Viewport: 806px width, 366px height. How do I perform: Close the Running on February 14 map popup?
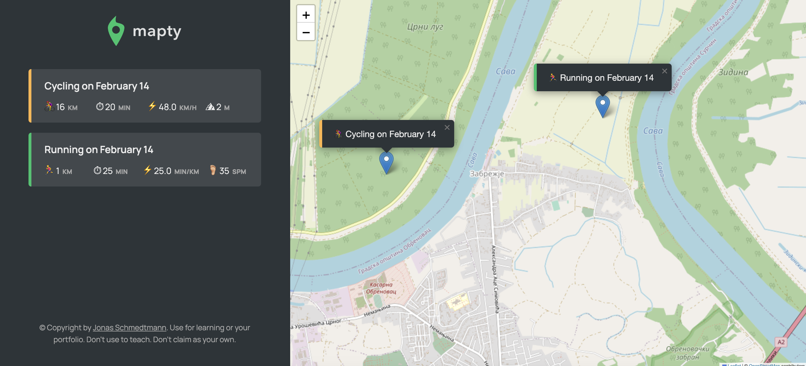(664, 71)
